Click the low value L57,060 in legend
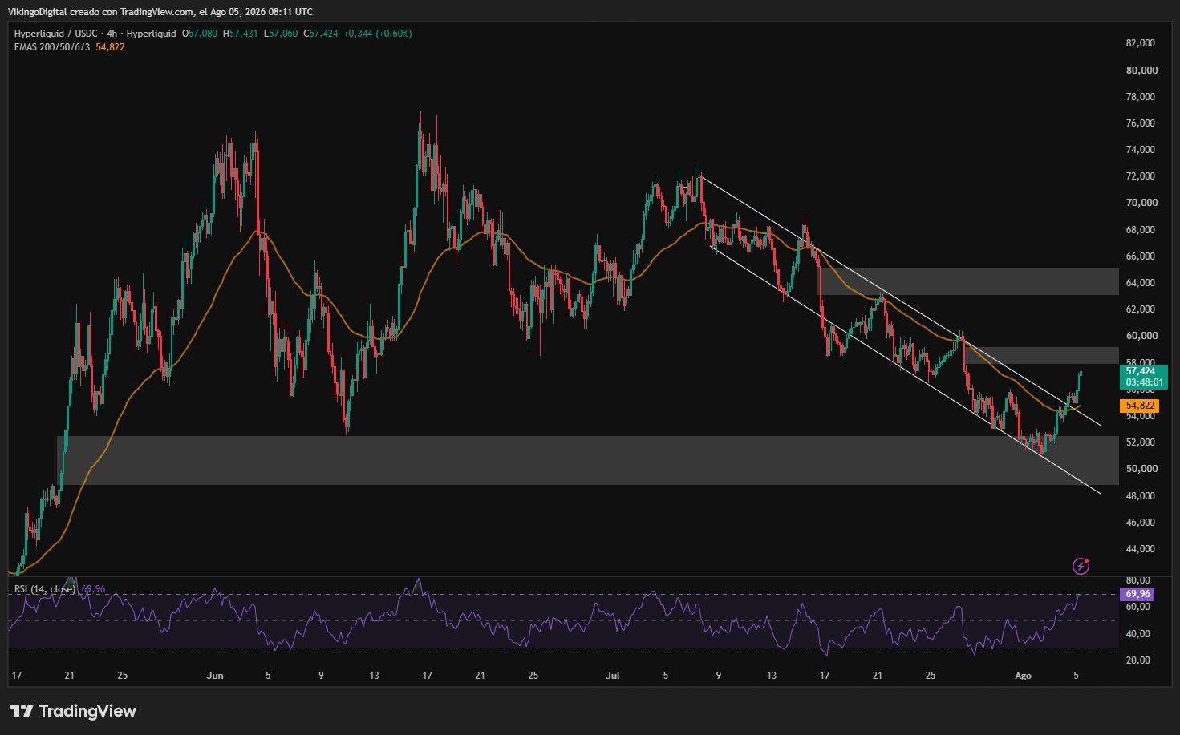This screenshot has width=1180, height=735. point(281,34)
